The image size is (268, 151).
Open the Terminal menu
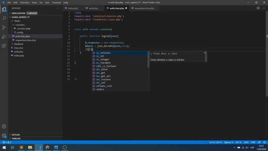tap(57, 3)
